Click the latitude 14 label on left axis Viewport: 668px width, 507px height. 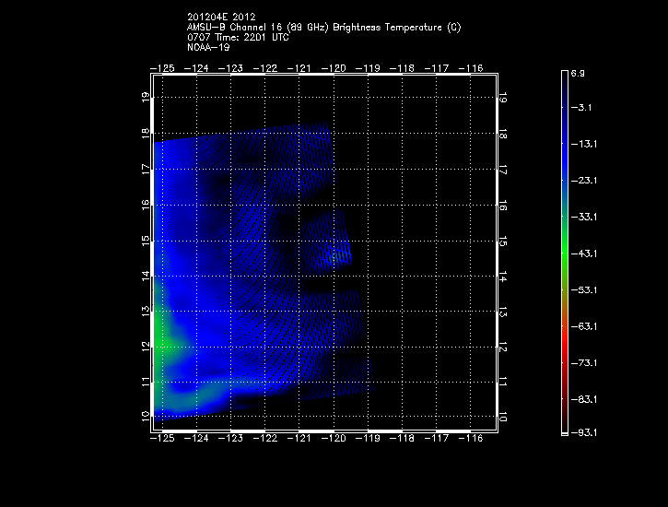pos(146,276)
